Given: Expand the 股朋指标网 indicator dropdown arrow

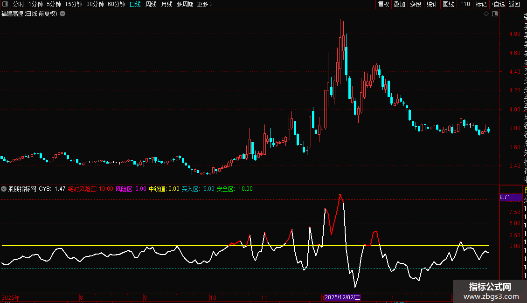Looking at the screenshot, I should [4, 189].
